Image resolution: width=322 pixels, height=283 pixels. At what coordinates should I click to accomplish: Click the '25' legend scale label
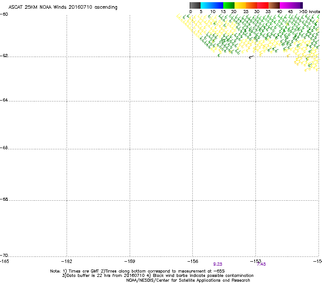(245, 12)
